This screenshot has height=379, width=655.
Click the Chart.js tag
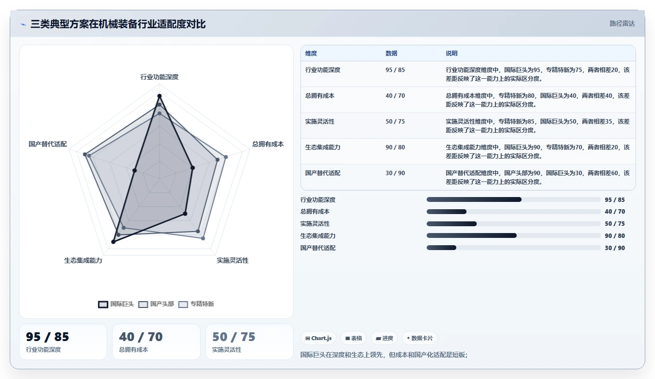coord(318,338)
